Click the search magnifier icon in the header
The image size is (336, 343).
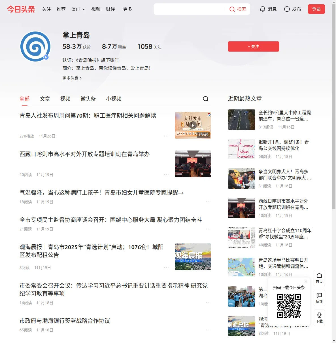[x=232, y=9]
